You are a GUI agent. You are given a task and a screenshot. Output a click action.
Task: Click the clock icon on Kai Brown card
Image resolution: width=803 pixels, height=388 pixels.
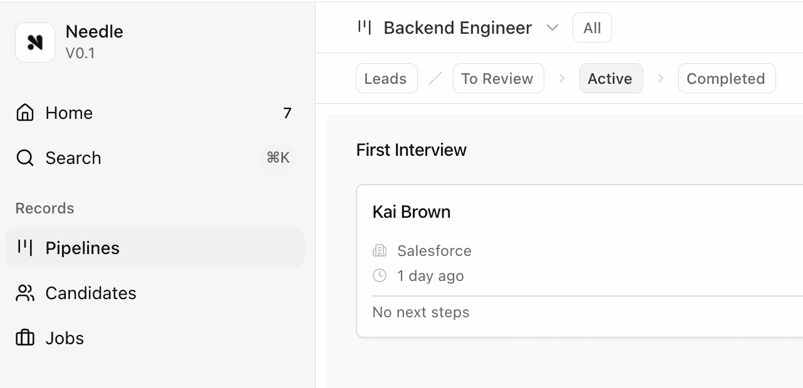[x=380, y=276]
